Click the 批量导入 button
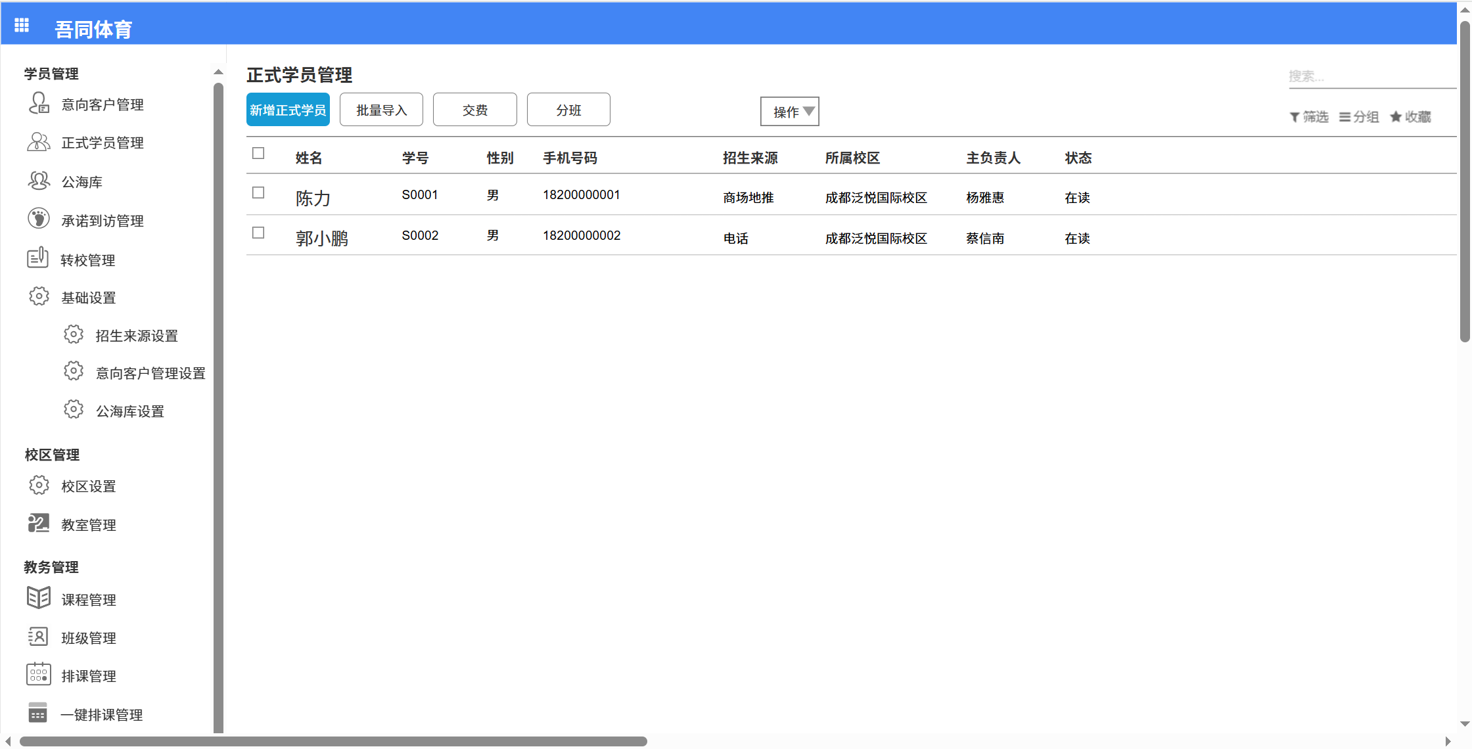Viewport: 1472px width, 749px height. tap(381, 109)
